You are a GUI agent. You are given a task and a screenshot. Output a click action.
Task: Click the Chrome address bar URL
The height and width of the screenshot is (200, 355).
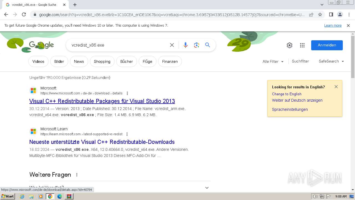point(172,14)
